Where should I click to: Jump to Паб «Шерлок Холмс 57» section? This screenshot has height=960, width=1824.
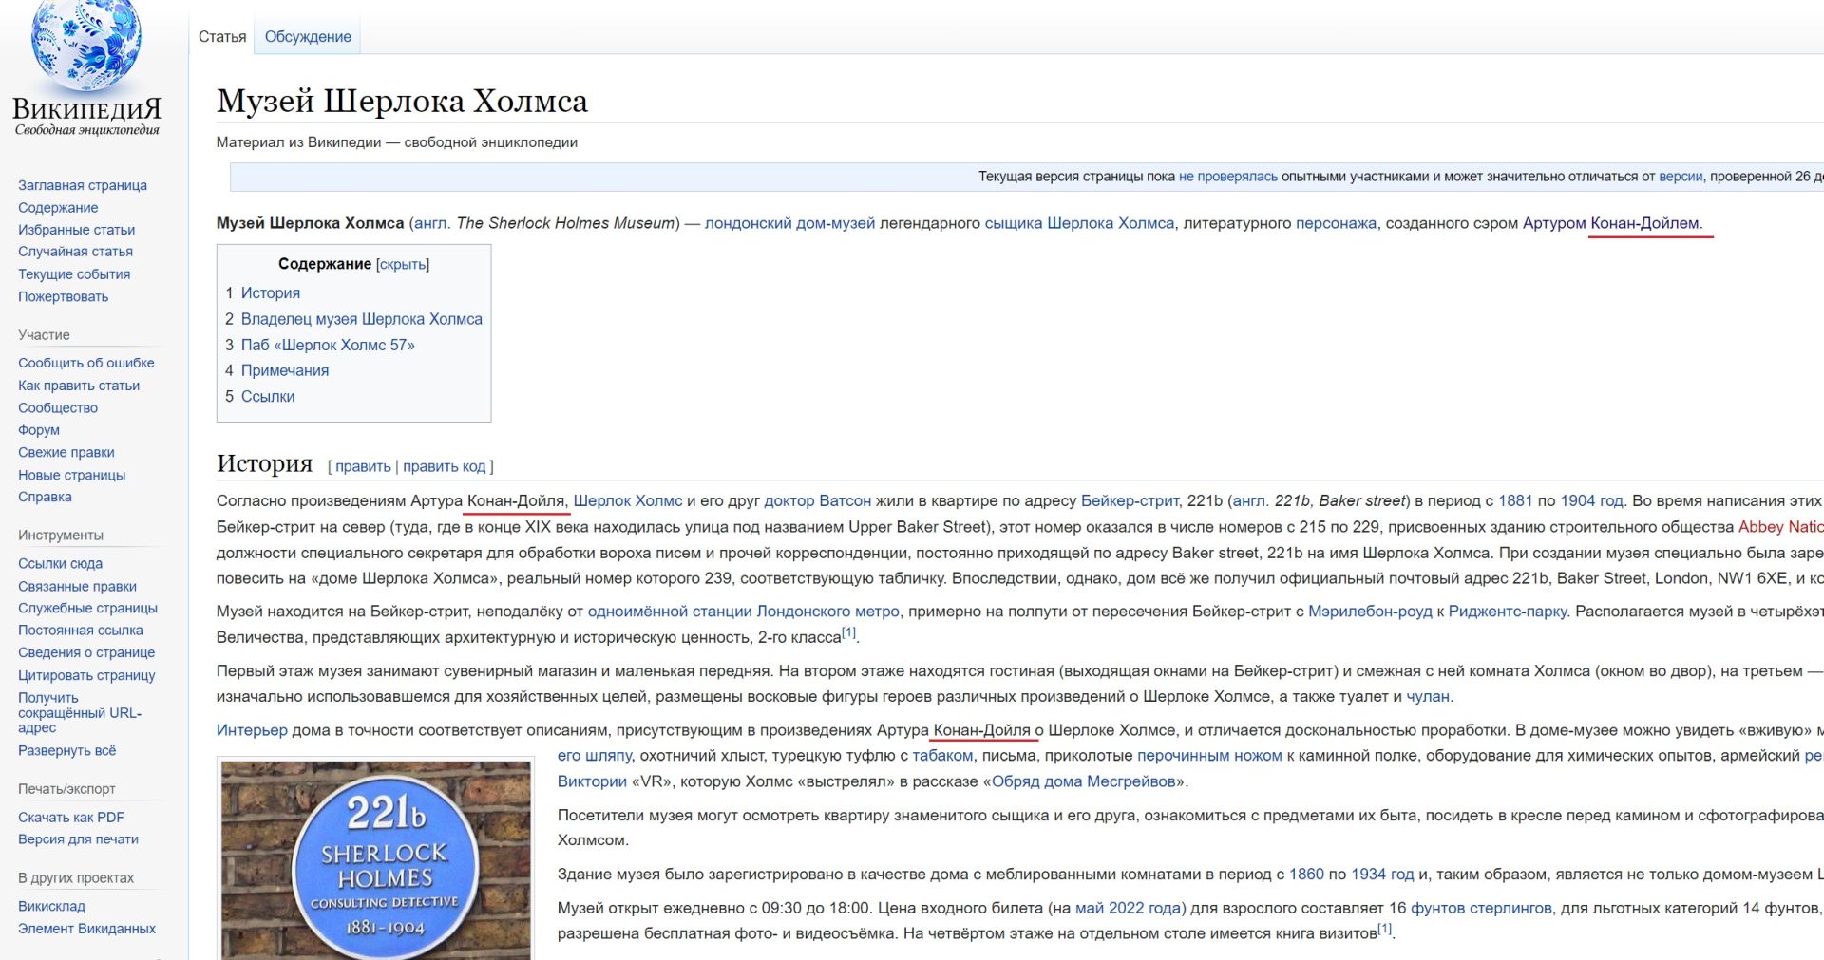[x=328, y=345]
